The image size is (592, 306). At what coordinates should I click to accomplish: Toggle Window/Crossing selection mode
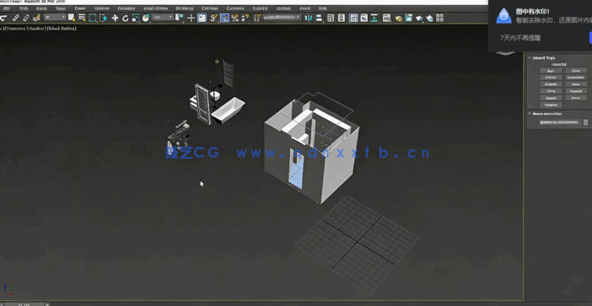pyautogui.click(x=103, y=18)
